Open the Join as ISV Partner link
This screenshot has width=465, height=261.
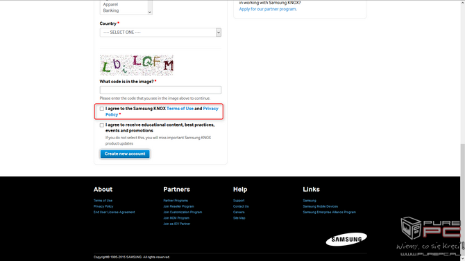tap(177, 224)
